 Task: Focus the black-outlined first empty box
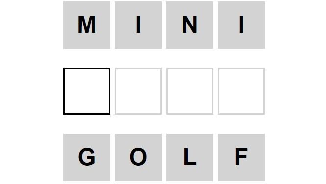coord(87,91)
